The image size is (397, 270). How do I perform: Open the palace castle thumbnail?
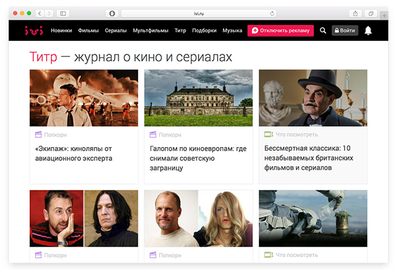pyautogui.click(x=198, y=98)
